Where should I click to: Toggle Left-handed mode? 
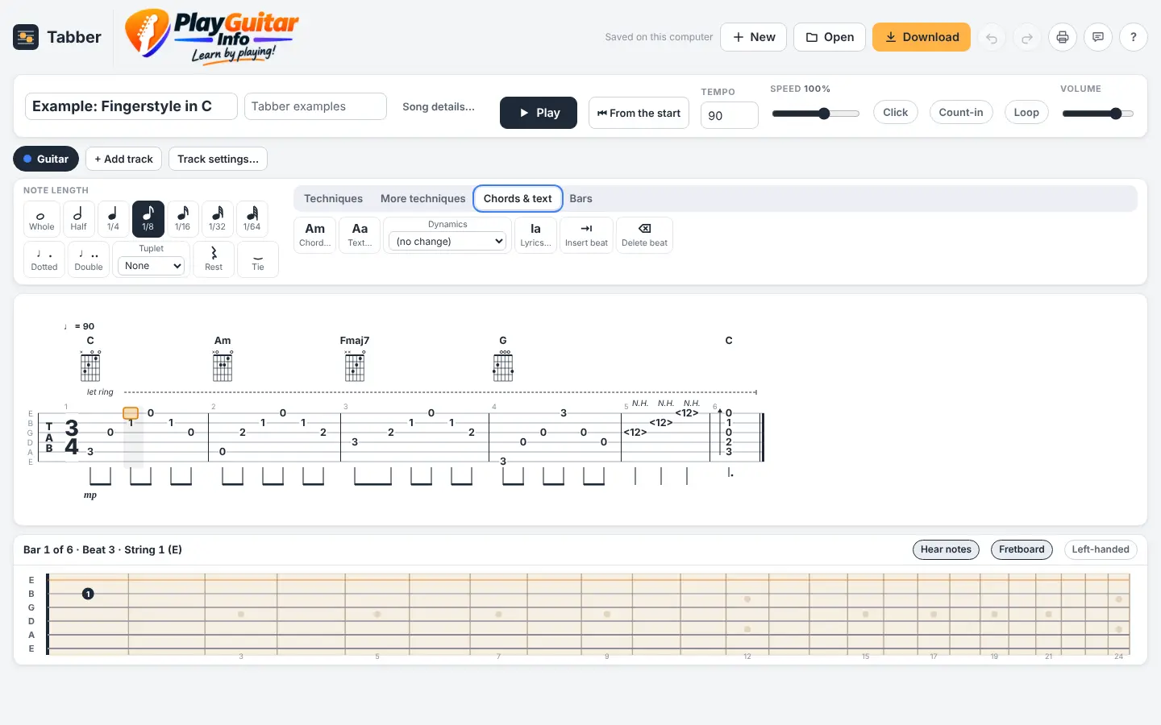pos(1101,549)
